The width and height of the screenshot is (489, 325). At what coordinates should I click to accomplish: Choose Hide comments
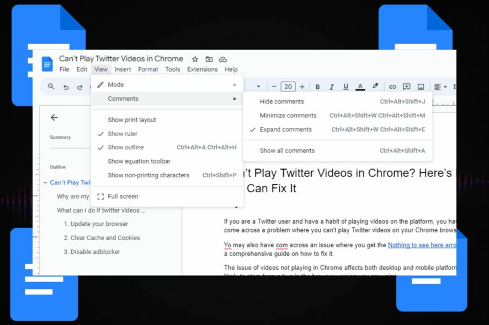pos(338,101)
